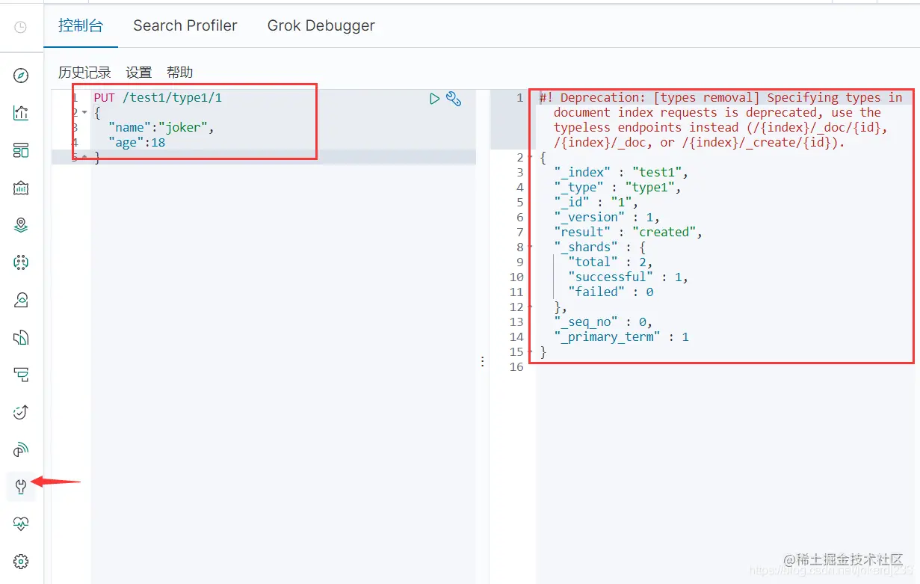Image resolution: width=920 pixels, height=584 pixels.
Task: Click the panel divider handle between editors
Action: pos(483,361)
